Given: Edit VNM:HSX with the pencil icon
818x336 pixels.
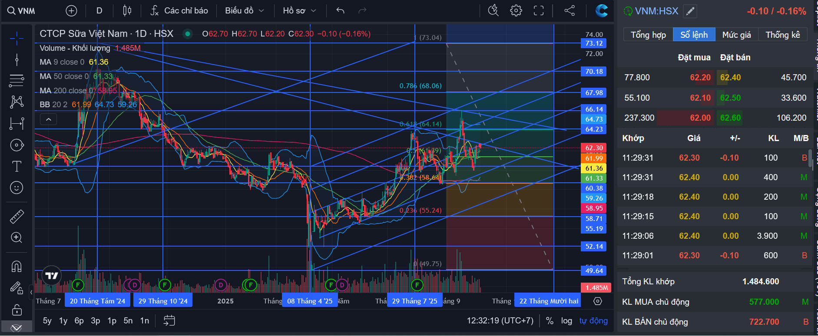Looking at the screenshot, I should (x=690, y=11).
